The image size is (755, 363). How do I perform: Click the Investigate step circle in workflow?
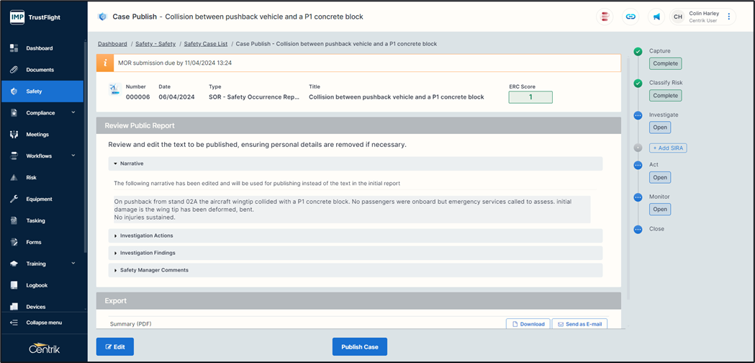point(638,115)
